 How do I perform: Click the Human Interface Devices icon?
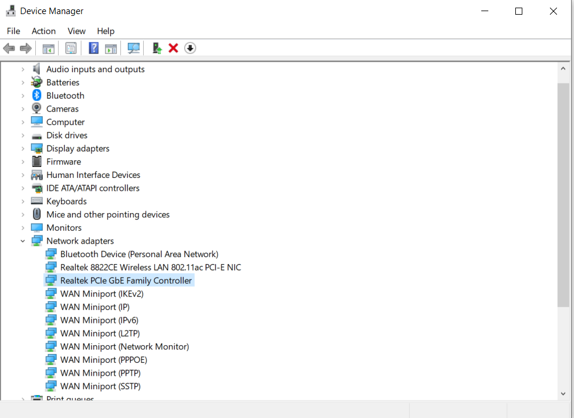36,175
